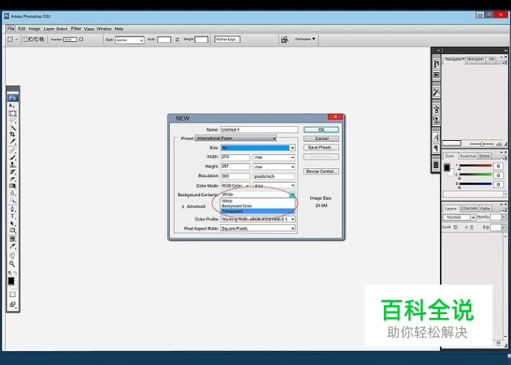Select the Gradient tool in toolbox
This screenshot has height=365, width=511.
(x=13, y=186)
